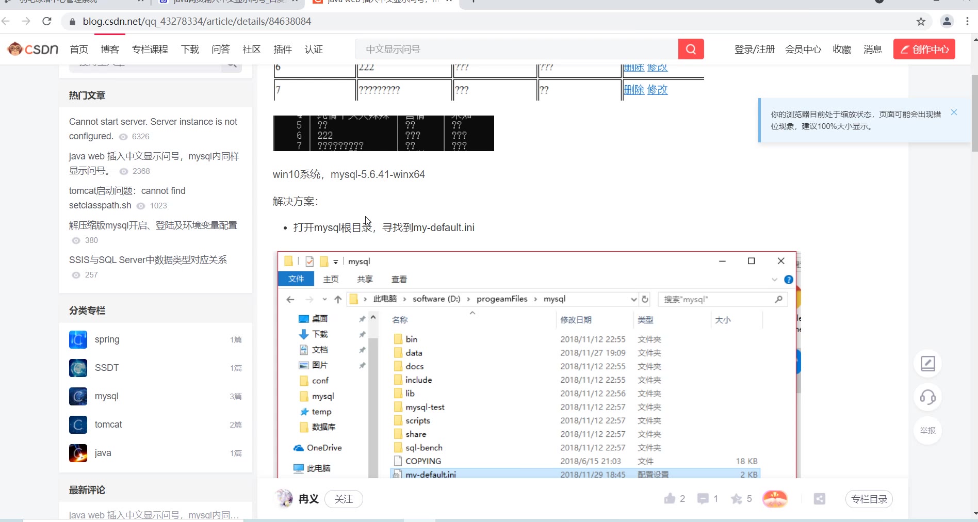
Task: Open article 'SSIS与SQL Server中数据类型对应关系'
Action: (148, 260)
